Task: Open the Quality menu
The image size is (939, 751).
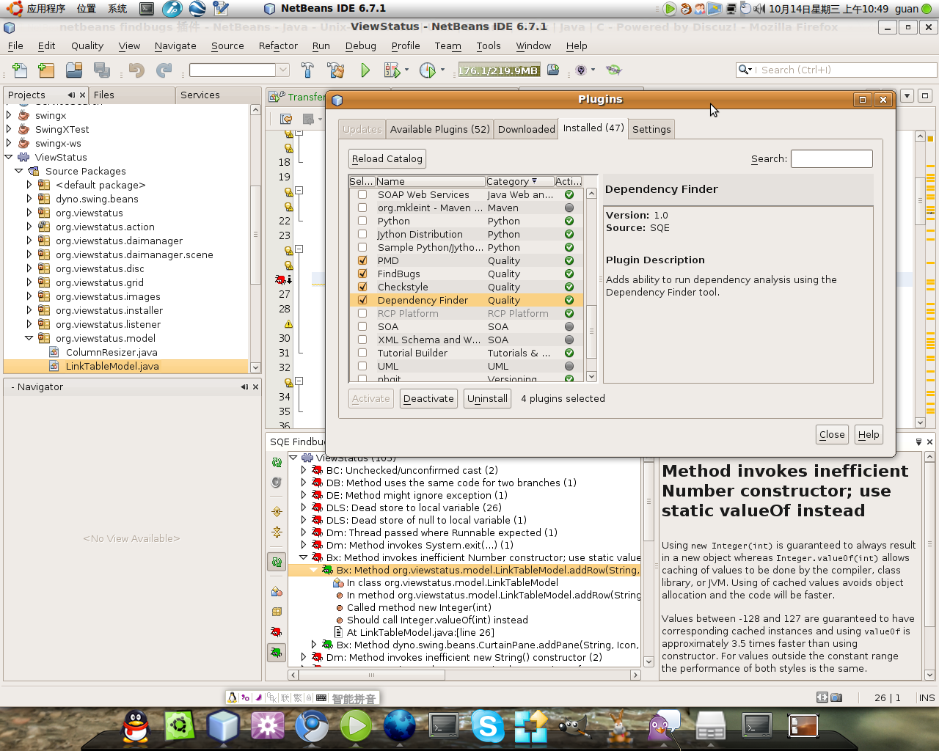Action: coord(87,45)
